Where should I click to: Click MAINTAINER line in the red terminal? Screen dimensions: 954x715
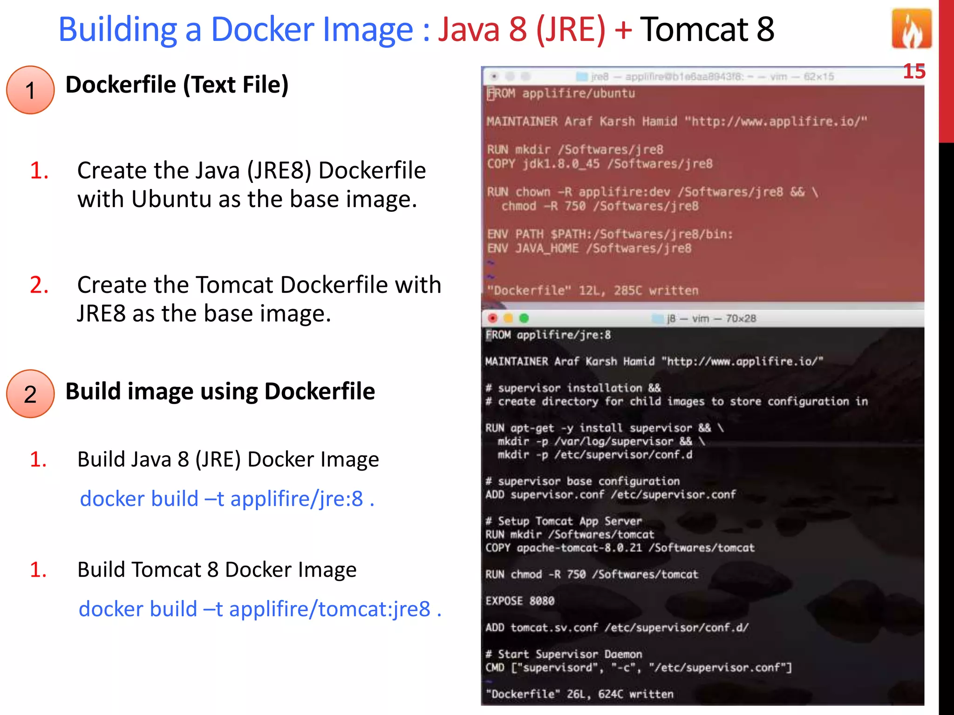tap(677, 122)
